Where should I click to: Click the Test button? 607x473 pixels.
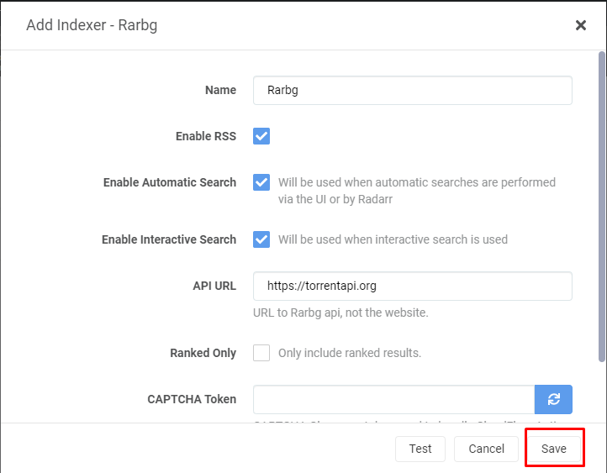[420, 449]
